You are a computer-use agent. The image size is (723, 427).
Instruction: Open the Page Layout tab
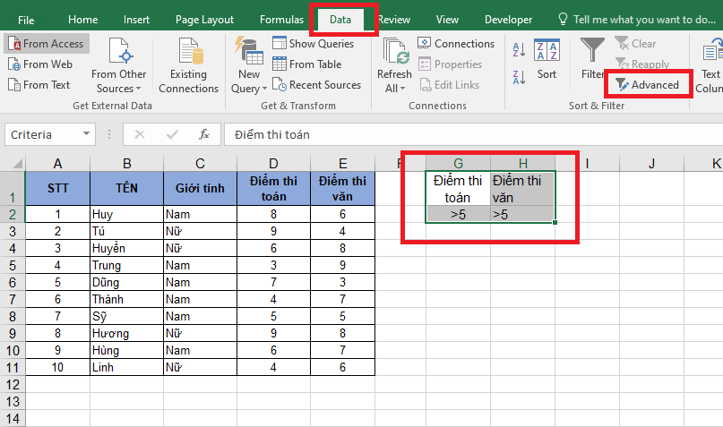pyautogui.click(x=204, y=20)
